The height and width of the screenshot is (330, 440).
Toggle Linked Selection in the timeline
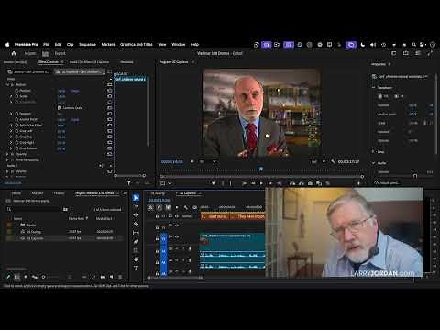tap(168, 208)
